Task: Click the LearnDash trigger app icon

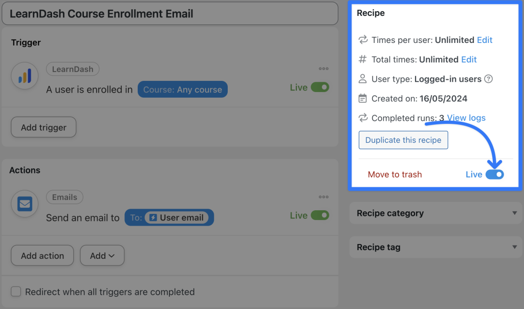Action: (25, 75)
